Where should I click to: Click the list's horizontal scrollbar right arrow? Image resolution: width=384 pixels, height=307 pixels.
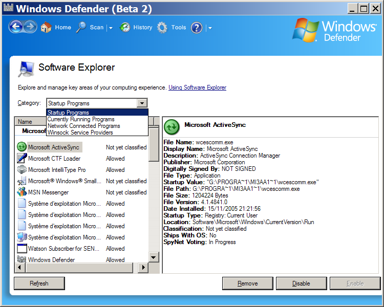pos(143,267)
